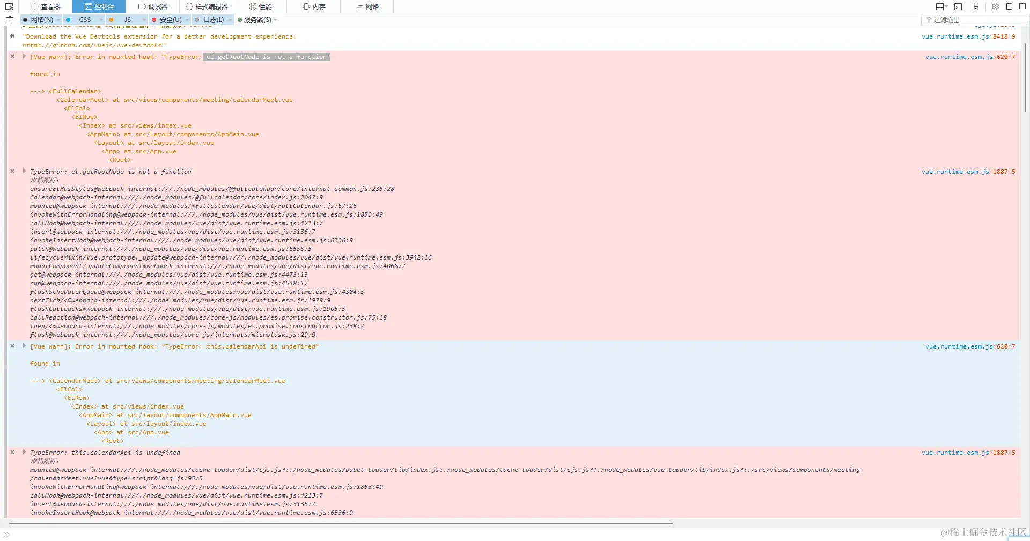Switch to 性能 performance tab
This screenshot has height=541, width=1030.
(260, 6)
